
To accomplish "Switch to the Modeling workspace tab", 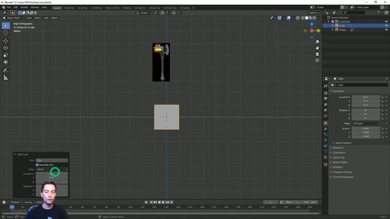I will (x=69, y=8).
